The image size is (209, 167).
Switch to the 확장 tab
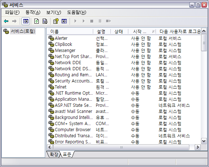click(x=54, y=154)
